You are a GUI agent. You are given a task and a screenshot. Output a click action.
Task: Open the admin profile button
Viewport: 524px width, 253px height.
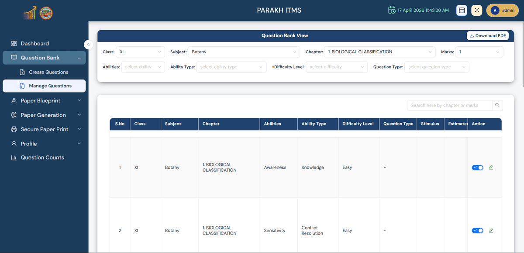[x=502, y=10]
